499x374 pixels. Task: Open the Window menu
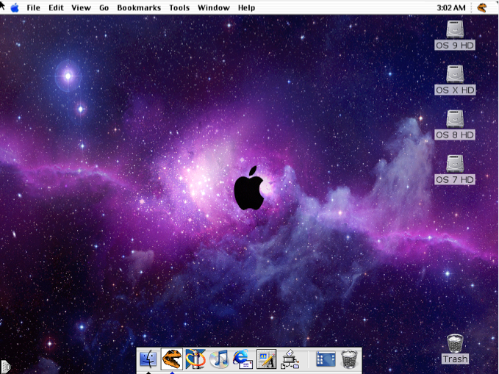coord(214,7)
